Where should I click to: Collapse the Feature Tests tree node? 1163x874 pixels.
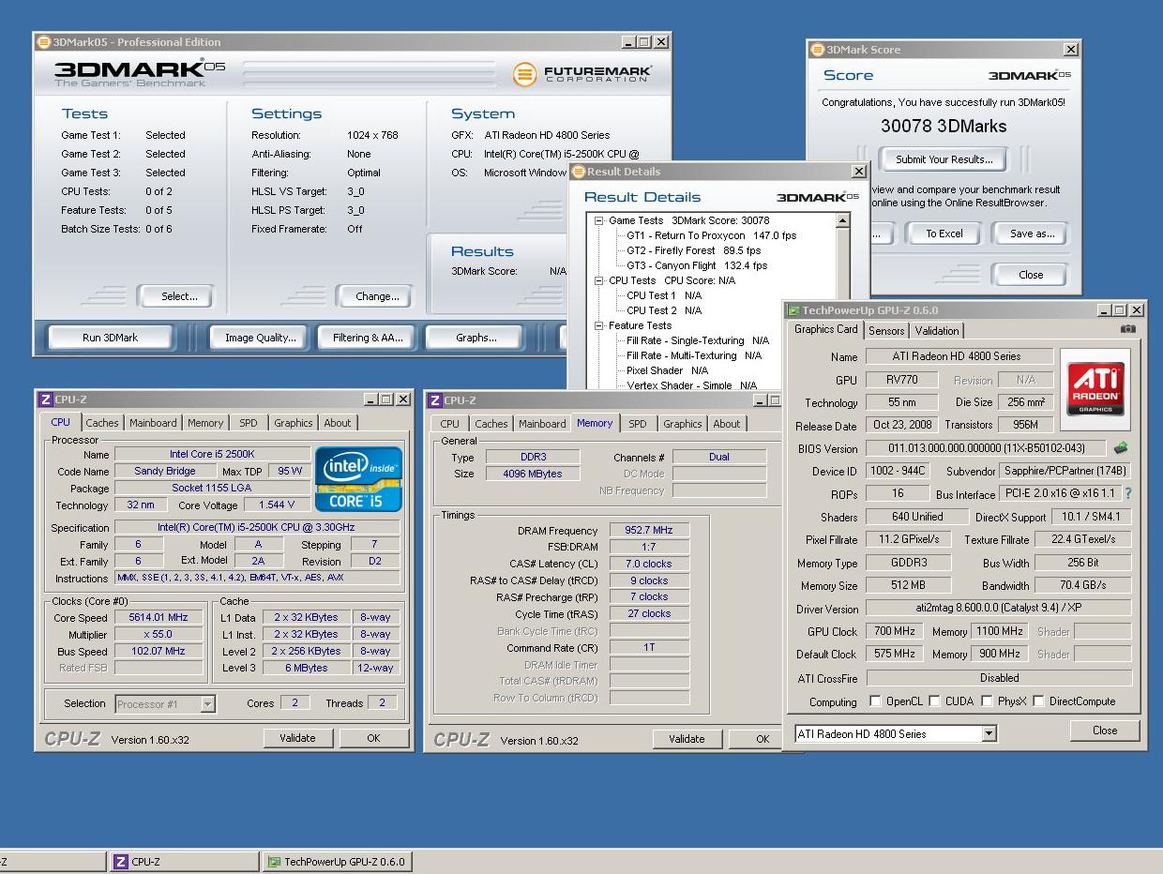click(598, 325)
